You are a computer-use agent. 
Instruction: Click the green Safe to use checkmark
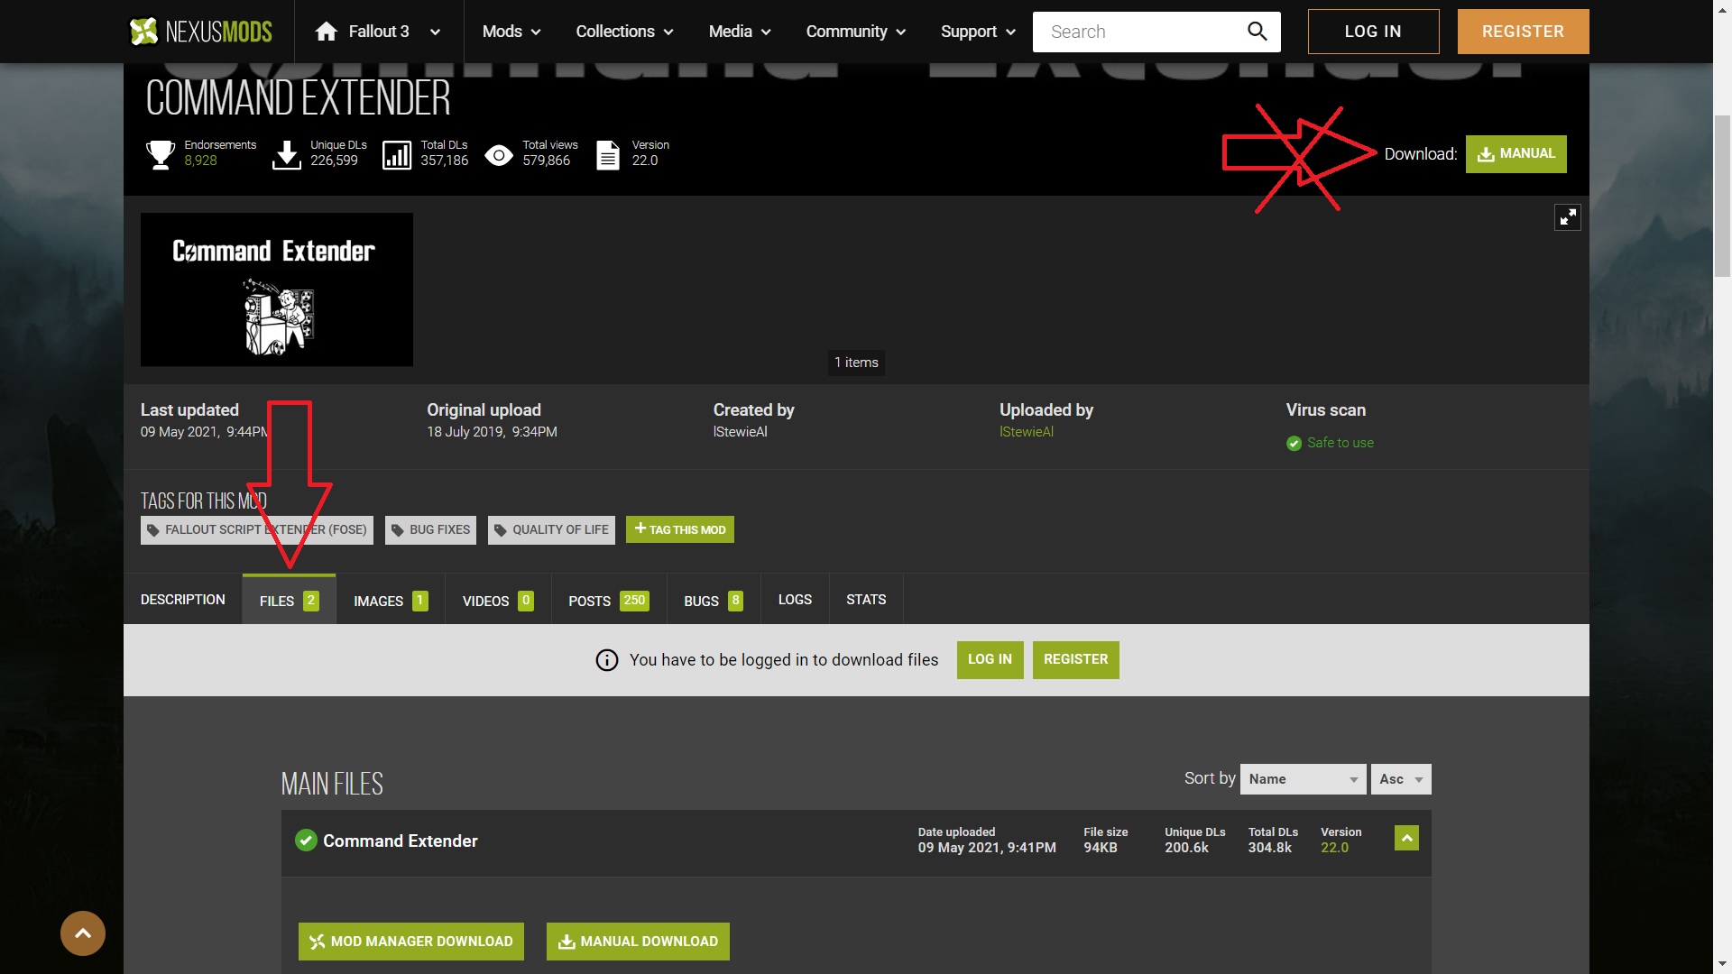click(x=1294, y=443)
